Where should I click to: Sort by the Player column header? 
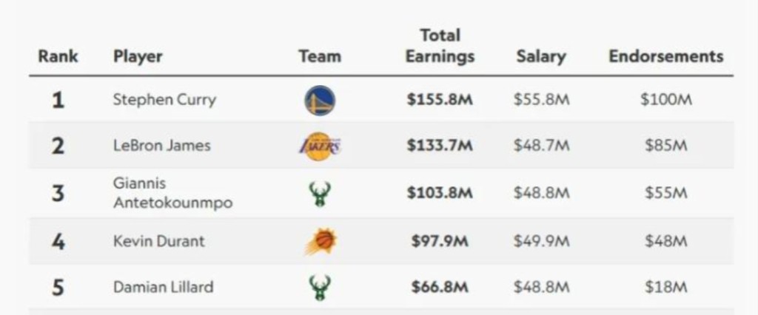pyautogui.click(x=138, y=56)
